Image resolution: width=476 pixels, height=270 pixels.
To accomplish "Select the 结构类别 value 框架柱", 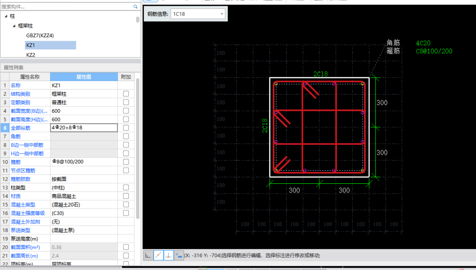I will point(84,94).
